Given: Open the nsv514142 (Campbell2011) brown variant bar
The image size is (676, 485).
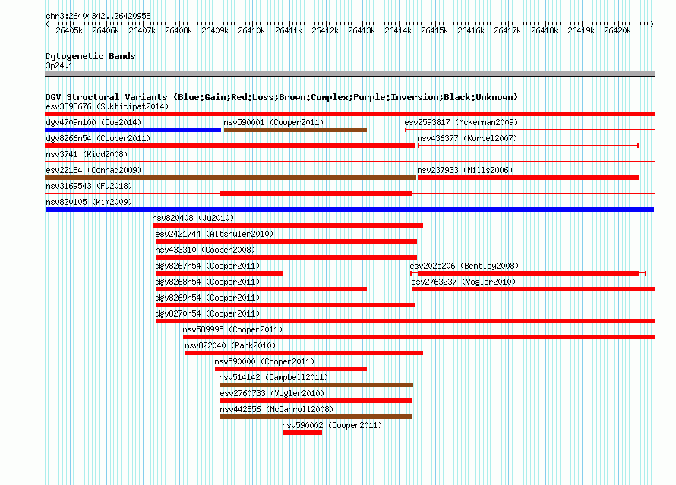Looking at the screenshot, I should tap(317, 385).
